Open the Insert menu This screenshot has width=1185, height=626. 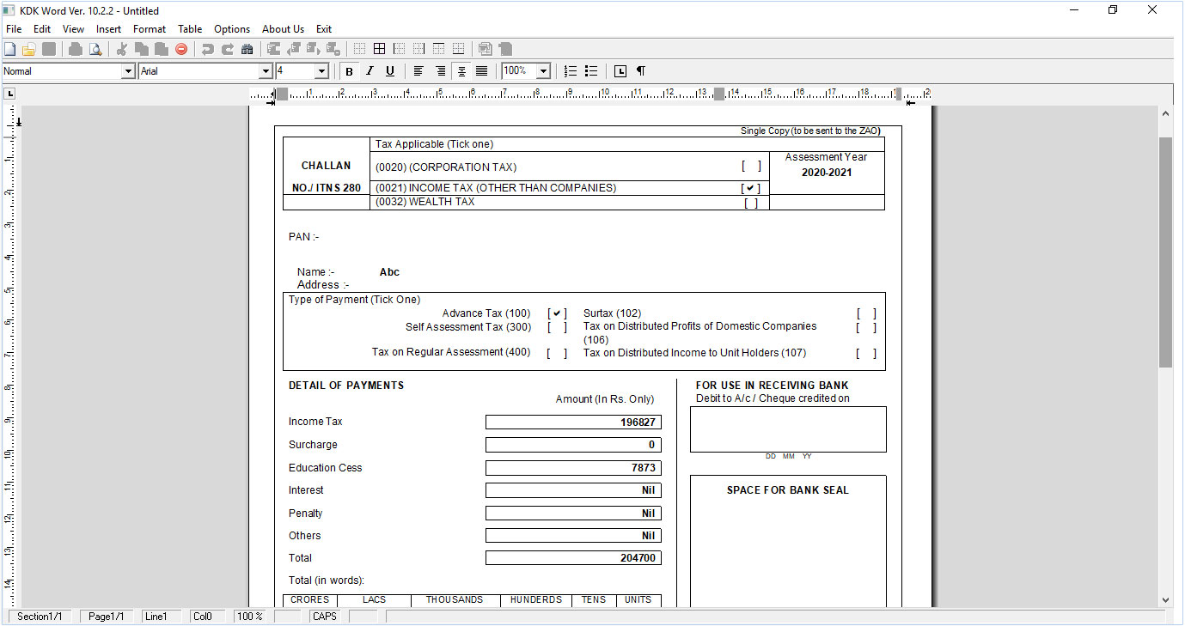(x=109, y=28)
